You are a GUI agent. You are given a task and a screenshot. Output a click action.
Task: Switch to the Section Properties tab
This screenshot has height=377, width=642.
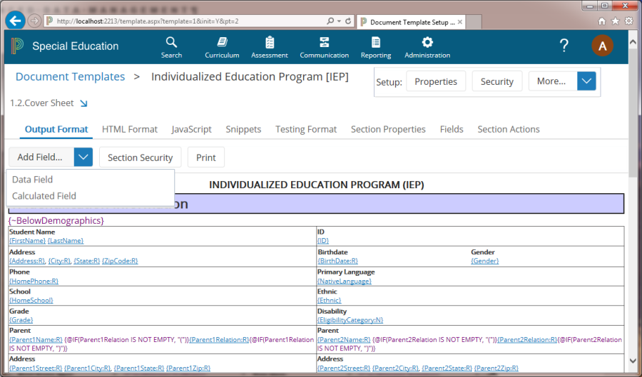(x=388, y=129)
